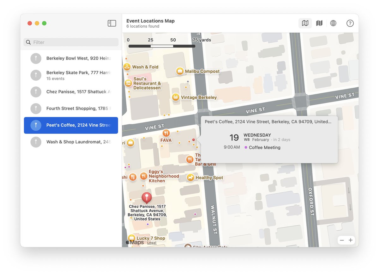Click pin icon beside Berkeley Skate Park

click(36, 75)
